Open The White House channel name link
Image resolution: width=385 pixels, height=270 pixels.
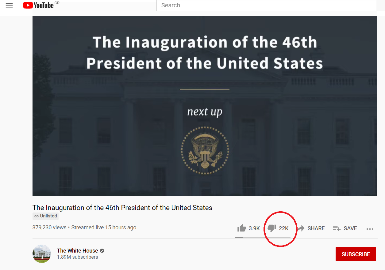tap(77, 251)
